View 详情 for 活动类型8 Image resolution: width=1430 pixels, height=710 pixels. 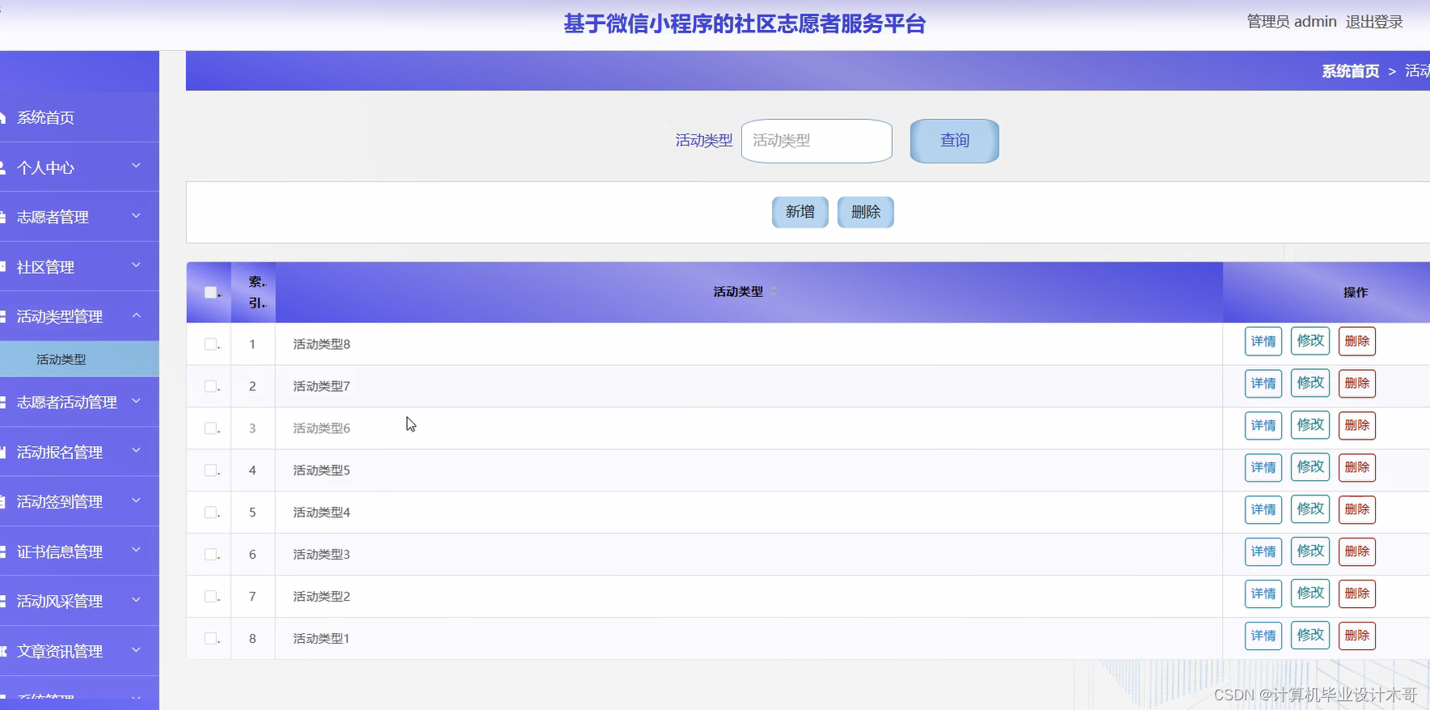[x=1263, y=342]
